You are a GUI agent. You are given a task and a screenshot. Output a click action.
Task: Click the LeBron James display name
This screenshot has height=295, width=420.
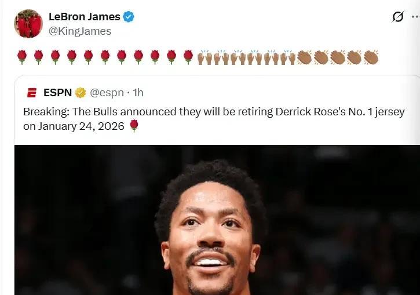(85, 17)
